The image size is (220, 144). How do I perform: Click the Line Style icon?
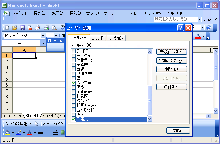40,132
